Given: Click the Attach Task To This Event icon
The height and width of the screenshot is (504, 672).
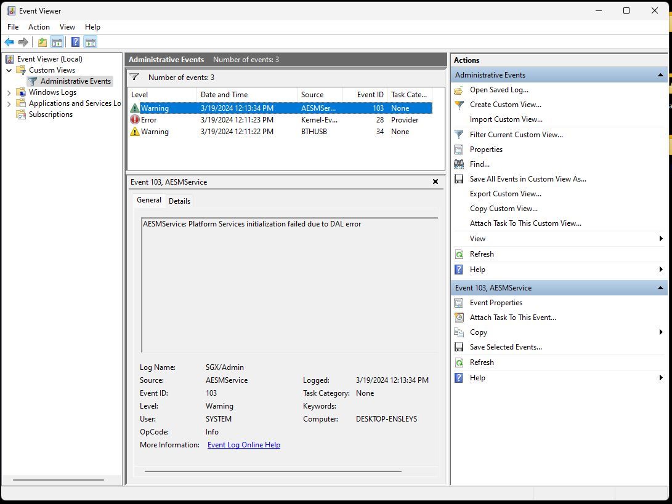Looking at the screenshot, I should click(459, 318).
